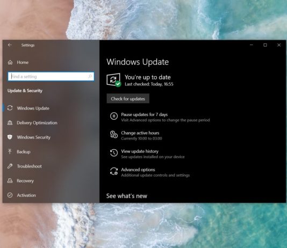Click the active hours clock icon
Viewport: 287px width, 248px height.
pos(114,135)
